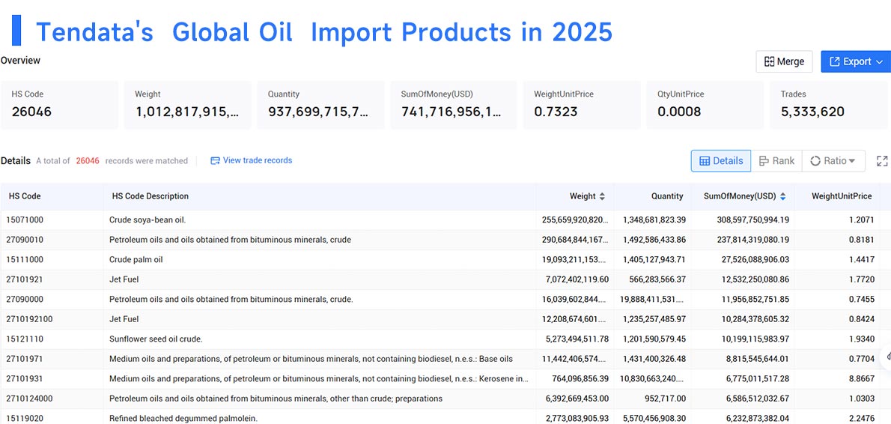Viewport: 891px width, 424px height.
Task: Click the Merge button
Action: pos(784,61)
